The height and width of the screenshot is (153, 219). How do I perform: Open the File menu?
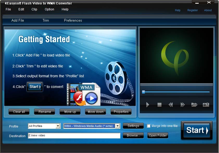pyautogui.click(x=8, y=9)
